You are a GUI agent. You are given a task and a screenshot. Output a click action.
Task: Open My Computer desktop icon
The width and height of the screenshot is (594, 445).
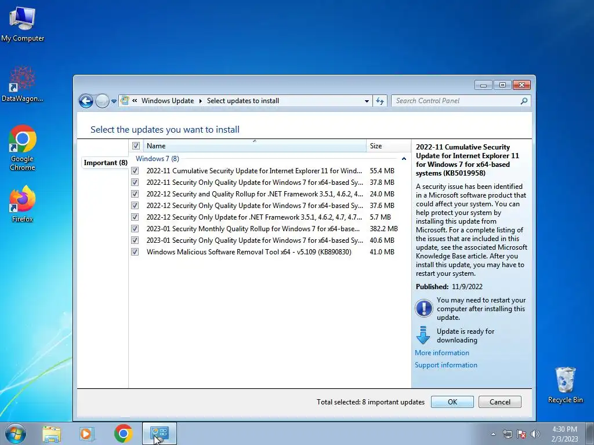pos(23,24)
